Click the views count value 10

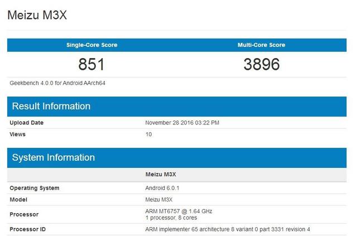point(148,134)
